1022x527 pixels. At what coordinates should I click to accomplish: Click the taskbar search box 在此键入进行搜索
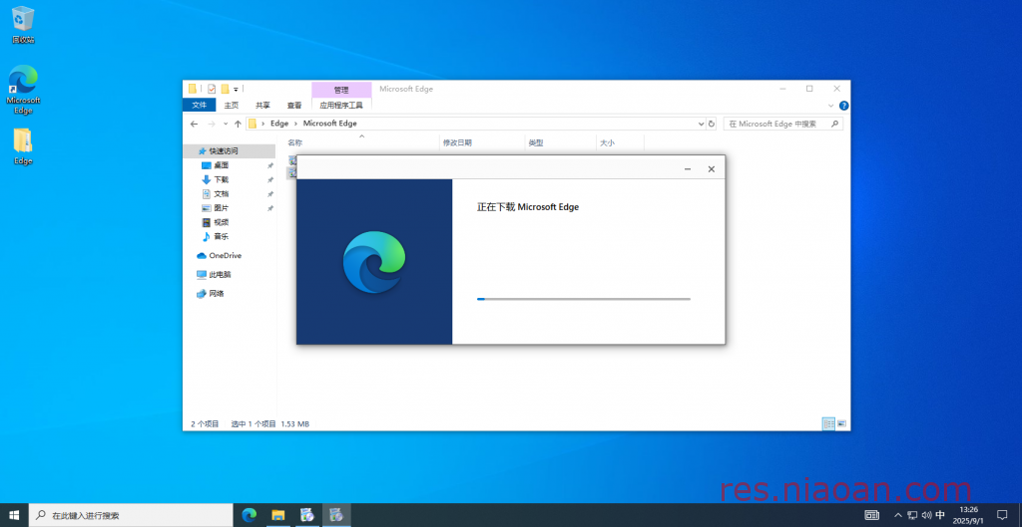point(131,515)
